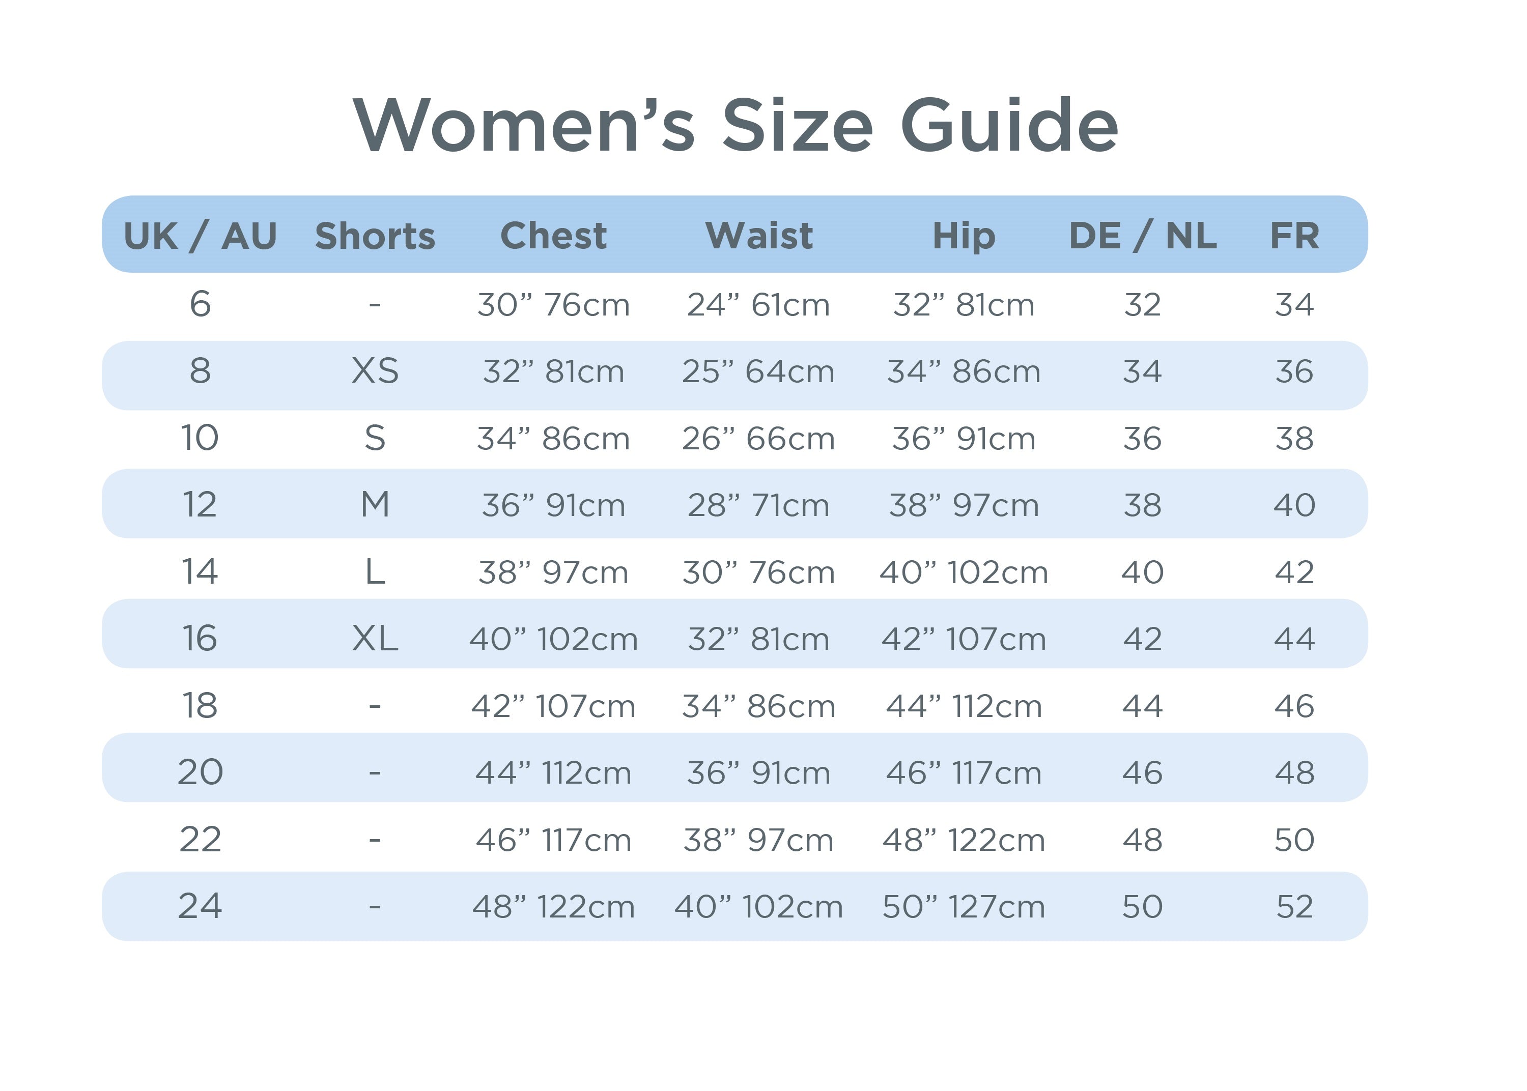Select the Waist column header

pos(759,236)
